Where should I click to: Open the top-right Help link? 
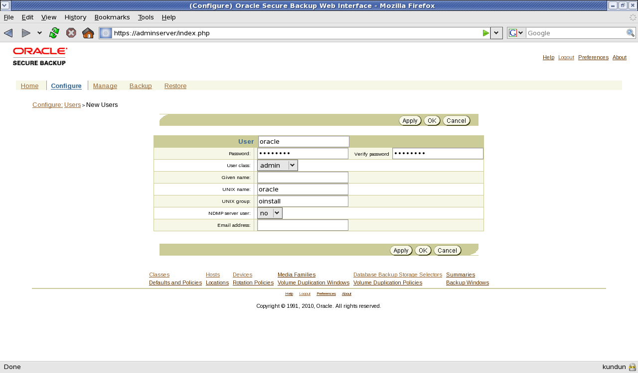548,57
